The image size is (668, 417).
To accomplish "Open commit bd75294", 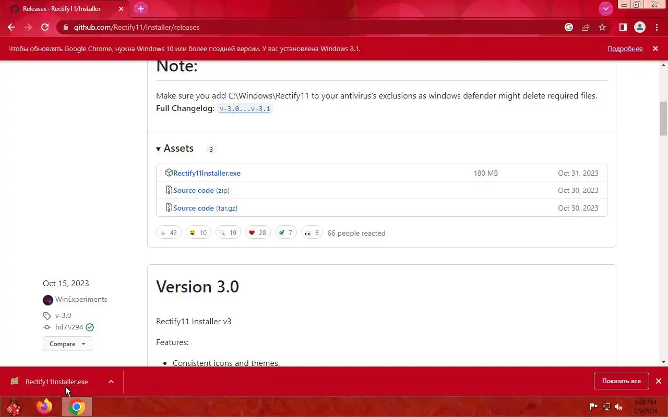I will (69, 327).
